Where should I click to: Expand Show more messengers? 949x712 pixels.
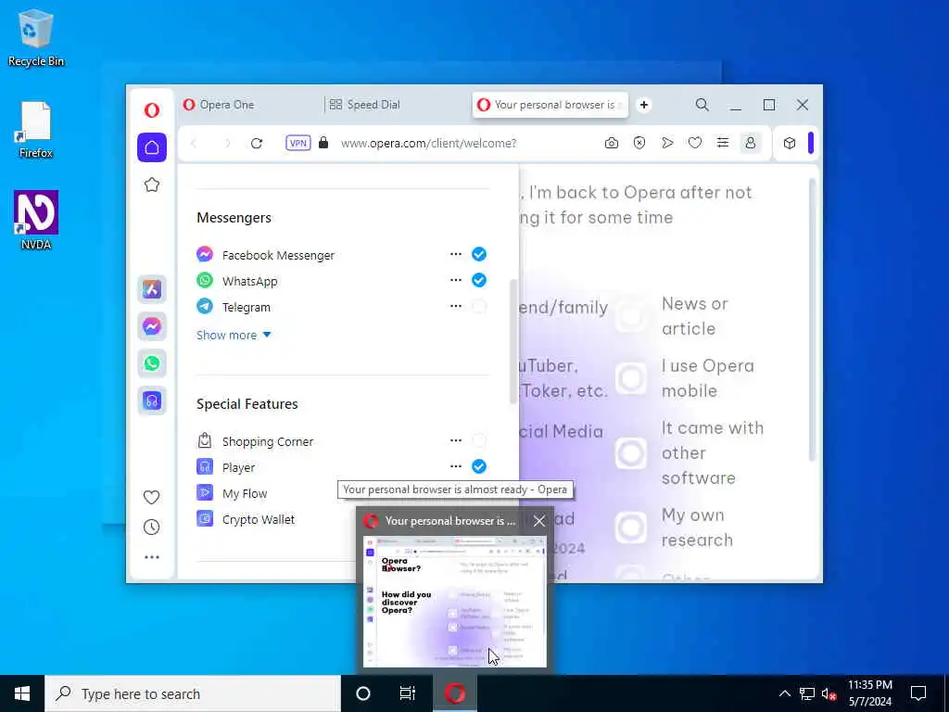pyautogui.click(x=234, y=335)
